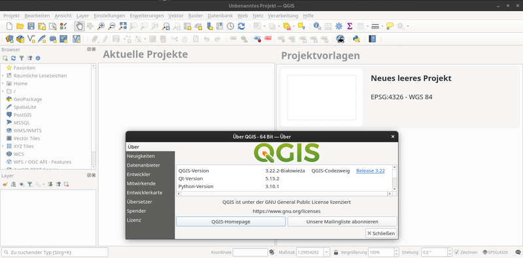Open the Bearbeiten menu
The image size is (523, 258).
[37, 16]
